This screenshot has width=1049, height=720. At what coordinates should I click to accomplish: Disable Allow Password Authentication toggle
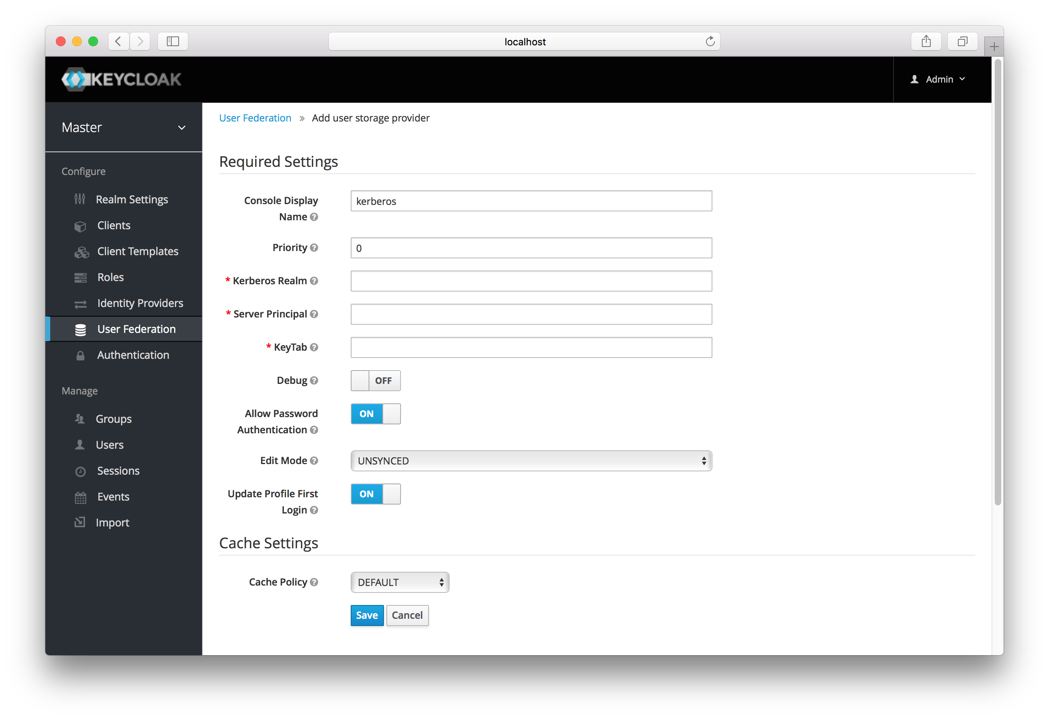(x=375, y=413)
